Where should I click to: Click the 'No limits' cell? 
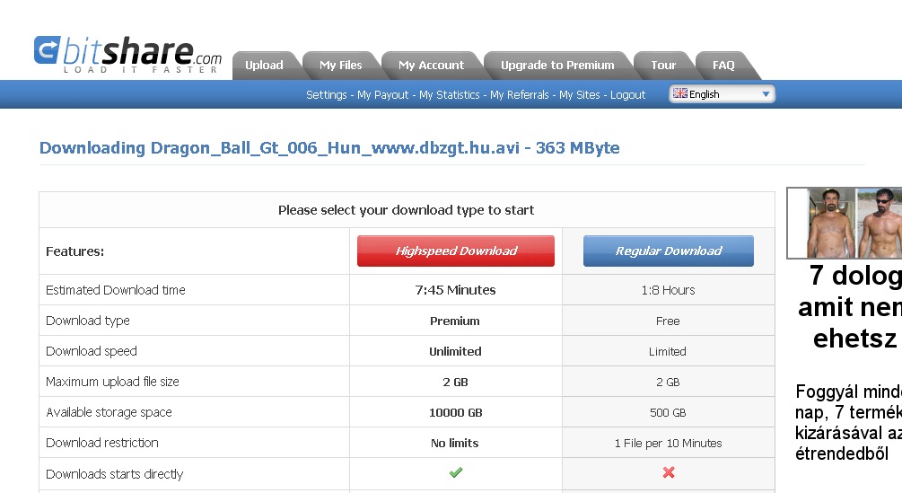(x=455, y=443)
